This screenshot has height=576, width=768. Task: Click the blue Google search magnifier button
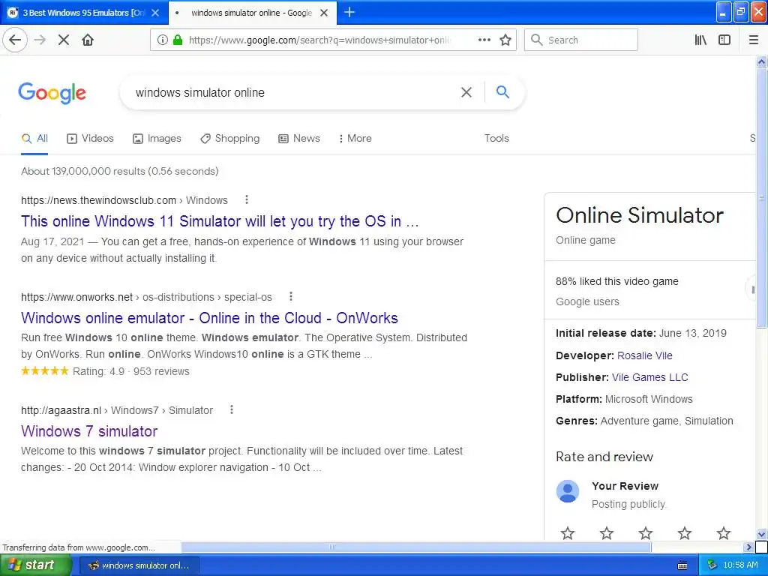click(502, 91)
